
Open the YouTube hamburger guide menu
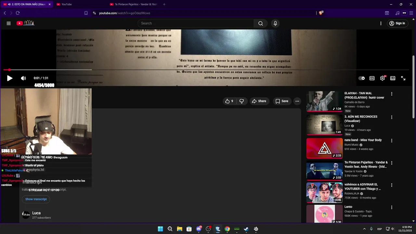click(9, 23)
